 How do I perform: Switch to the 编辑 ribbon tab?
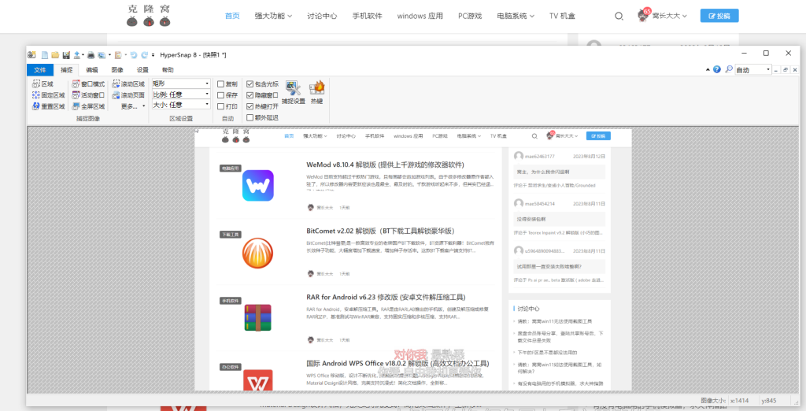pyautogui.click(x=92, y=70)
